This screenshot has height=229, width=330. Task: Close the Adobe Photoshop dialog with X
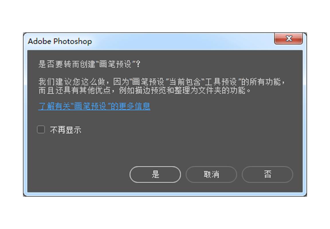pos(288,38)
